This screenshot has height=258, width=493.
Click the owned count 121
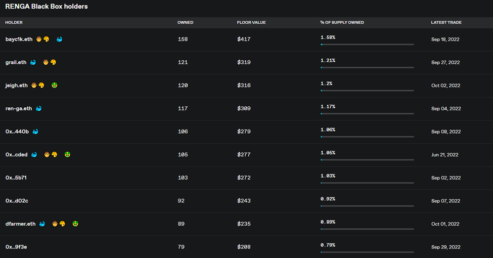(x=183, y=62)
